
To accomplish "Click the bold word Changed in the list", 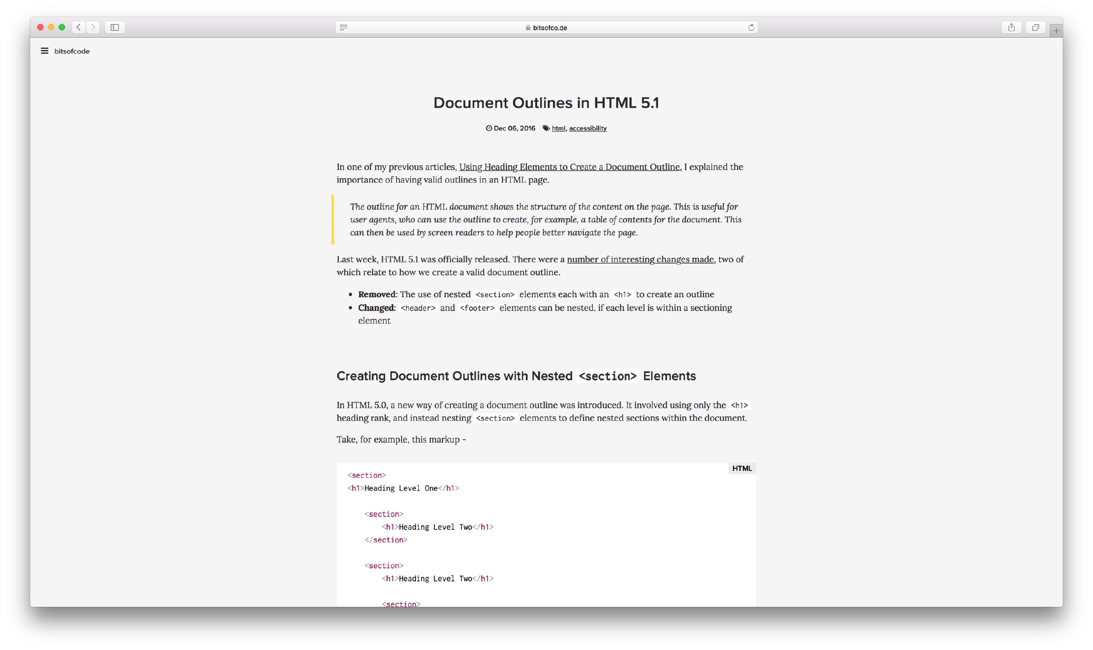I will 376,308.
